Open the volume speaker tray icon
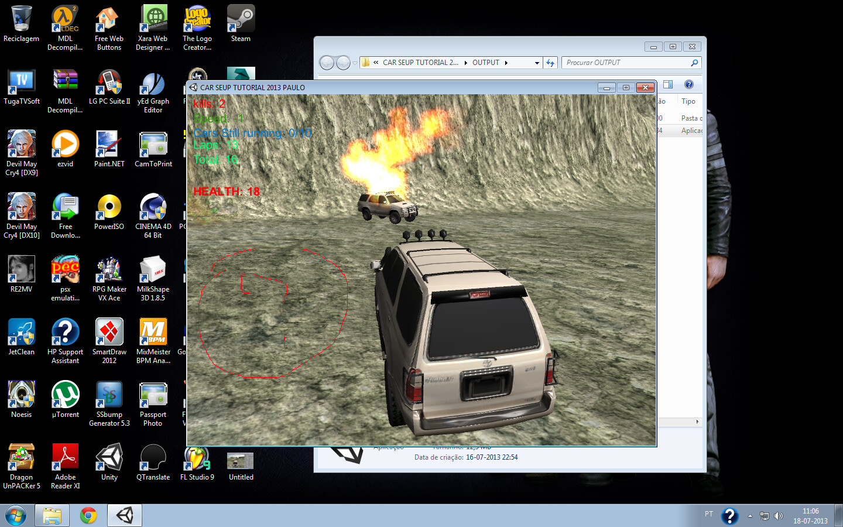 point(779,516)
